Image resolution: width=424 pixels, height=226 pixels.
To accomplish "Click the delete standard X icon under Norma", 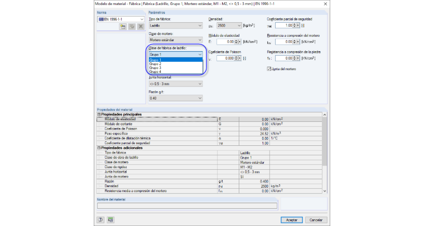I will [x=141, y=26].
